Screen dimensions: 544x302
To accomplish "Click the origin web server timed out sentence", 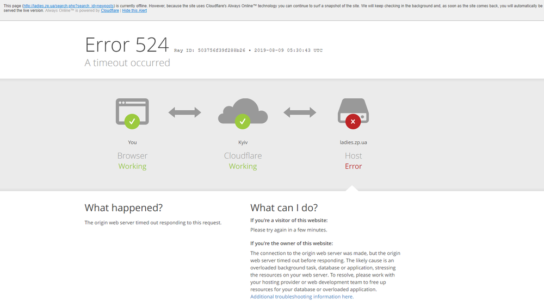I will (x=153, y=223).
